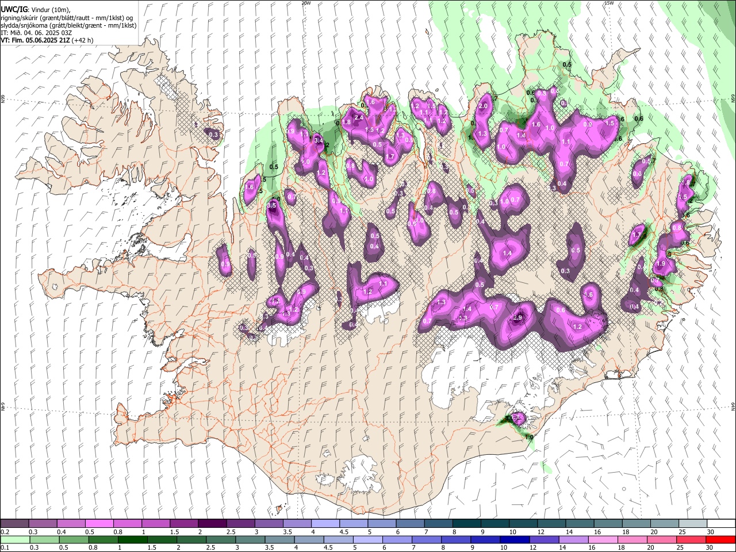The width and height of the screenshot is (736, 552).
Task: Click the 0.2–0.3 dark mauve snow legend swatch
Action: pos(14,524)
